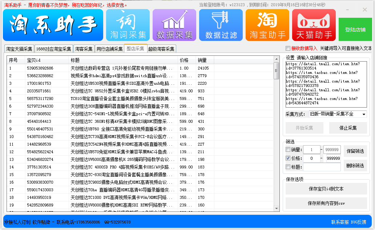Click the 联系客服 link

(x=340, y=222)
